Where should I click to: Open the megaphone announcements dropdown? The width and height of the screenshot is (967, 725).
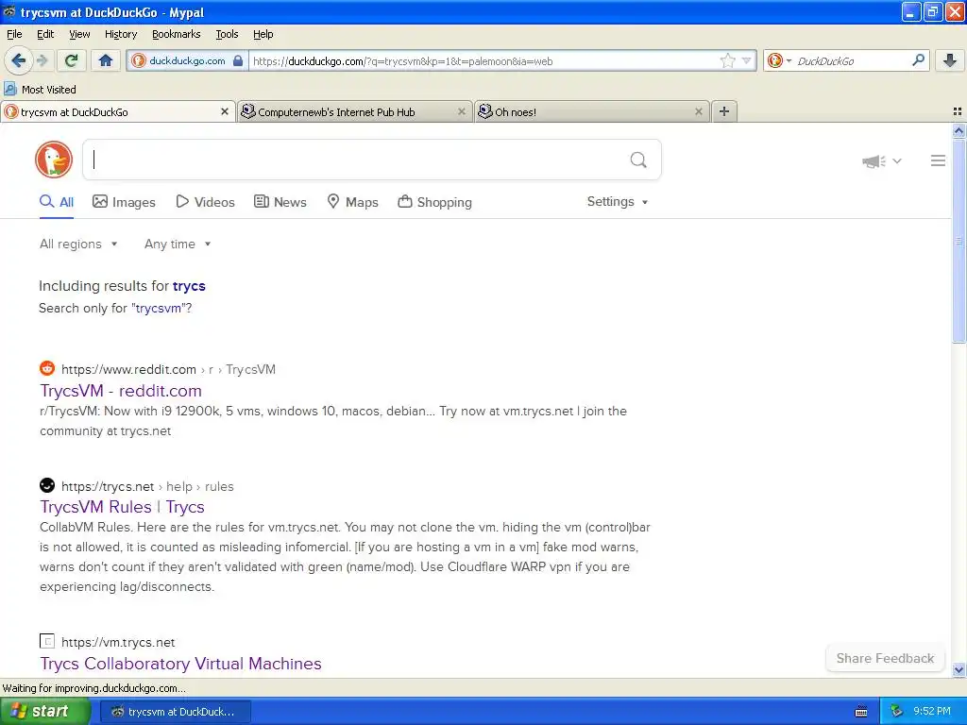881,160
